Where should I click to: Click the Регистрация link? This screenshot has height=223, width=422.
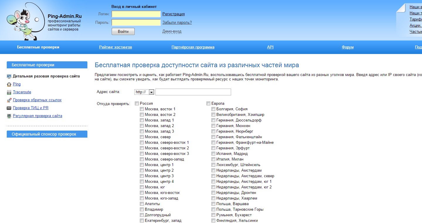(174, 14)
